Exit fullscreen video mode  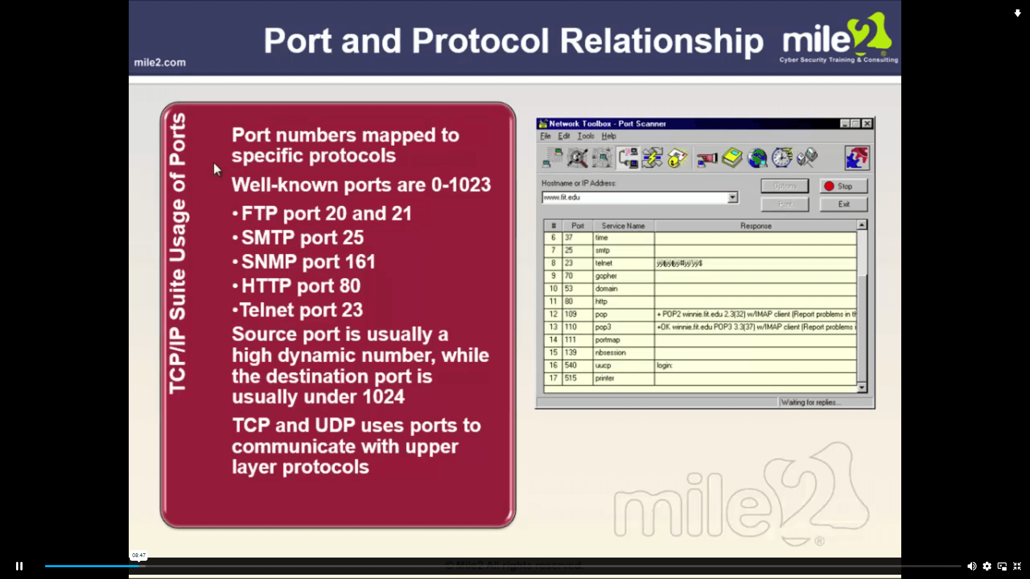tap(1017, 566)
